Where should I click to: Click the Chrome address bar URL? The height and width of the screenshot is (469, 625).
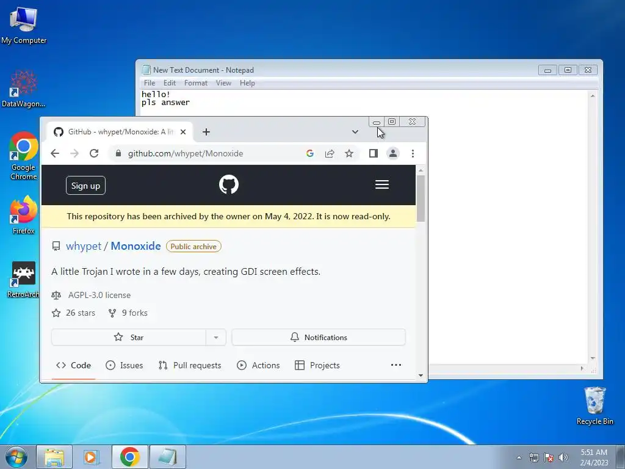point(186,153)
